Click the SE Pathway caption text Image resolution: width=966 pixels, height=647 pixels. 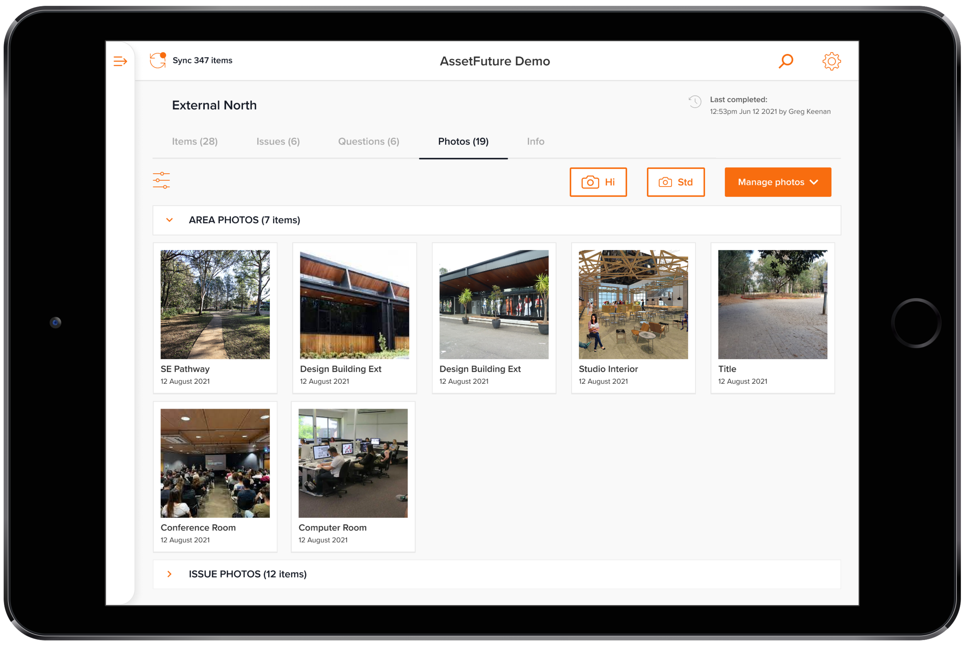(x=185, y=369)
